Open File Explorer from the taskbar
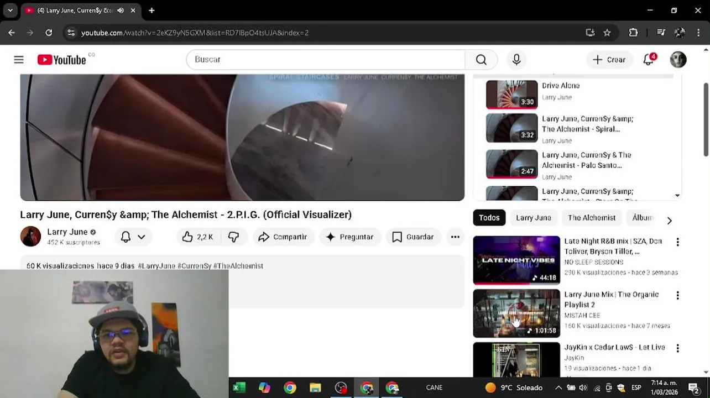Image resolution: width=710 pixels, height=398 pixels. [x=315, y=387]
